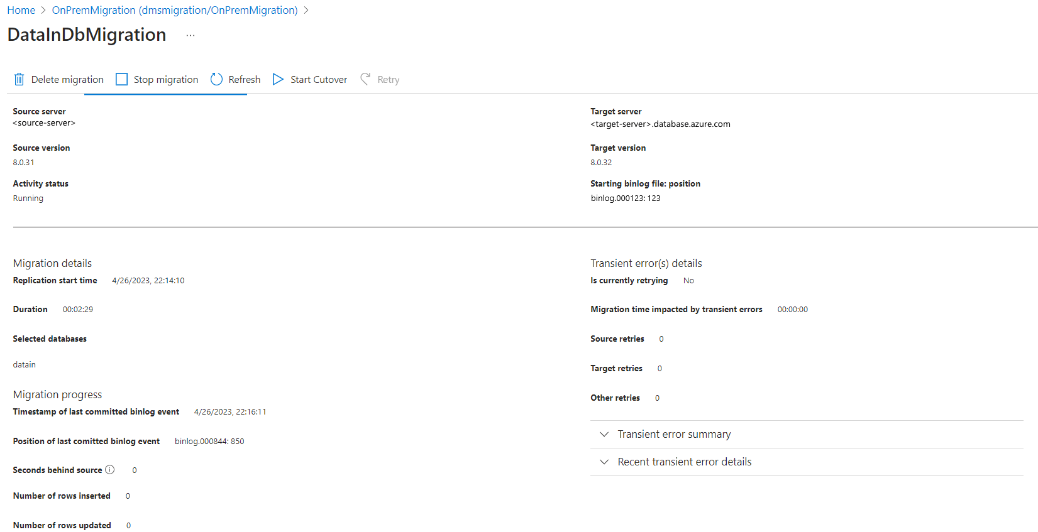The image size is (1038, 532).
Task: Open OnPremMigration breadcrumb link
Action: 175,11
